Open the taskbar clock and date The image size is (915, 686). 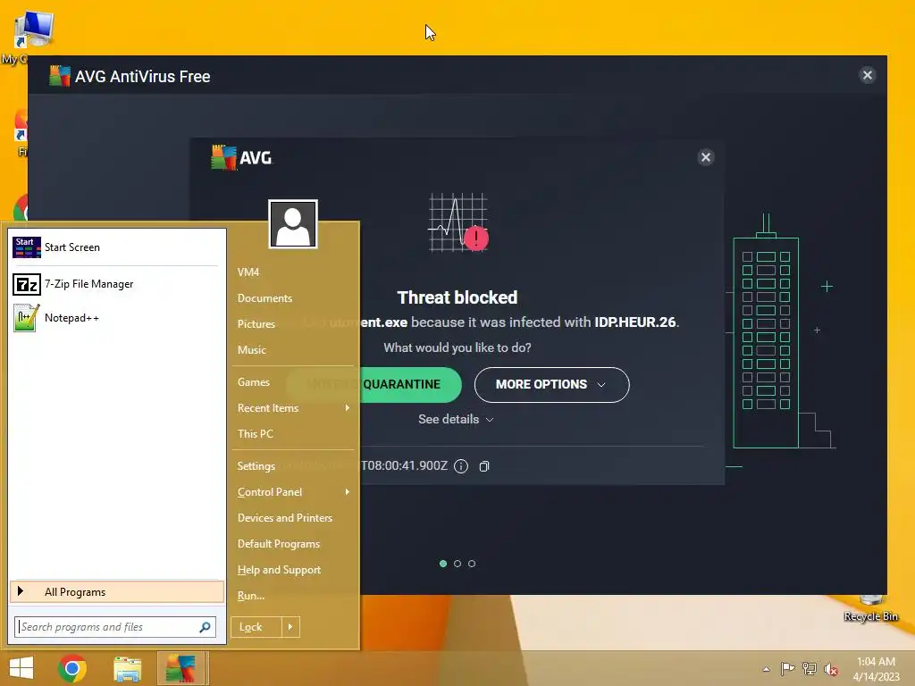[x=876, y=669]
